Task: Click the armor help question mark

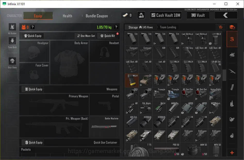Action: tap(32, 27)
